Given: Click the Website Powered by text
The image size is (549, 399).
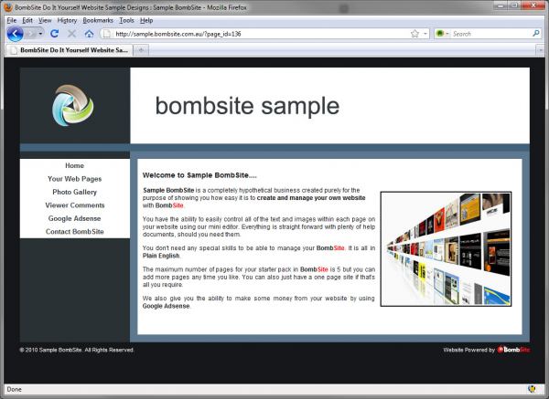Looking at the screenshot, I should pyautogui.click(x=468, y=350).
